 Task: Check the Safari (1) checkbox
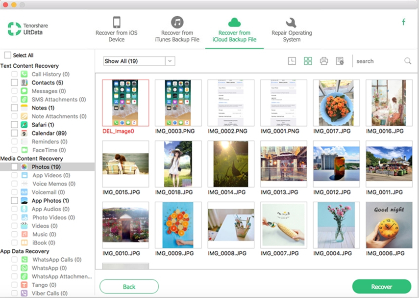pyautogui.click(x=14, y=125)
